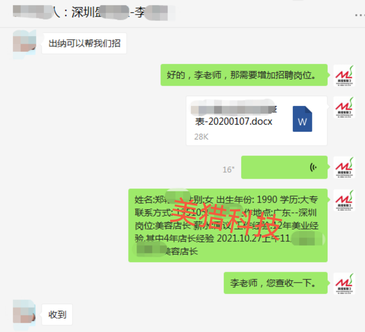Viewport: 365px width, 332px height.
Task: Select the '出纳可以帮我们招' message bubble
Action: [84, 43]
